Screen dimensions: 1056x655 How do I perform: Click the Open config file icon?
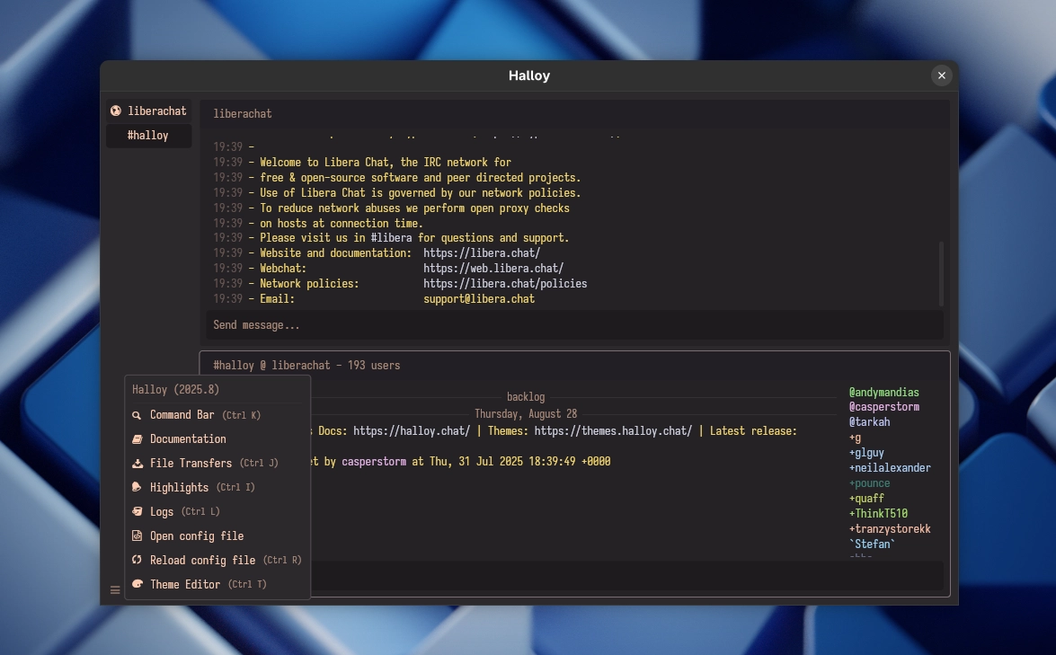[x=137, y=536]
